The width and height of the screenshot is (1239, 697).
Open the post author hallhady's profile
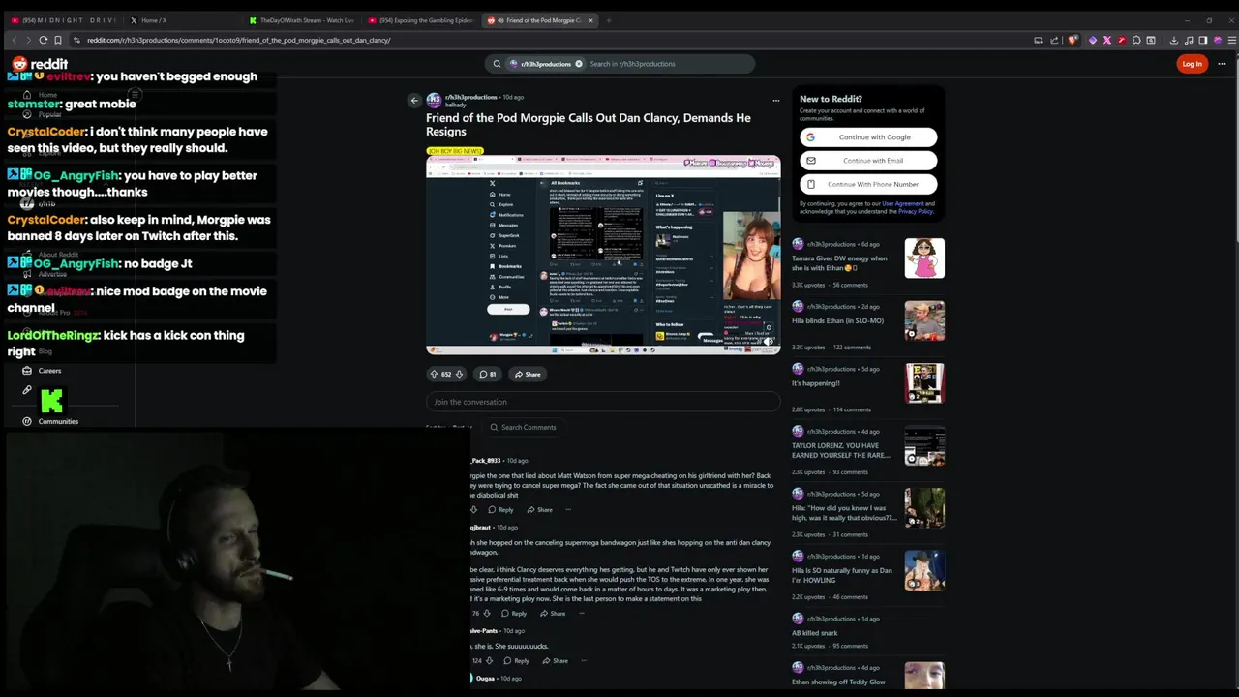coord(456,105)
